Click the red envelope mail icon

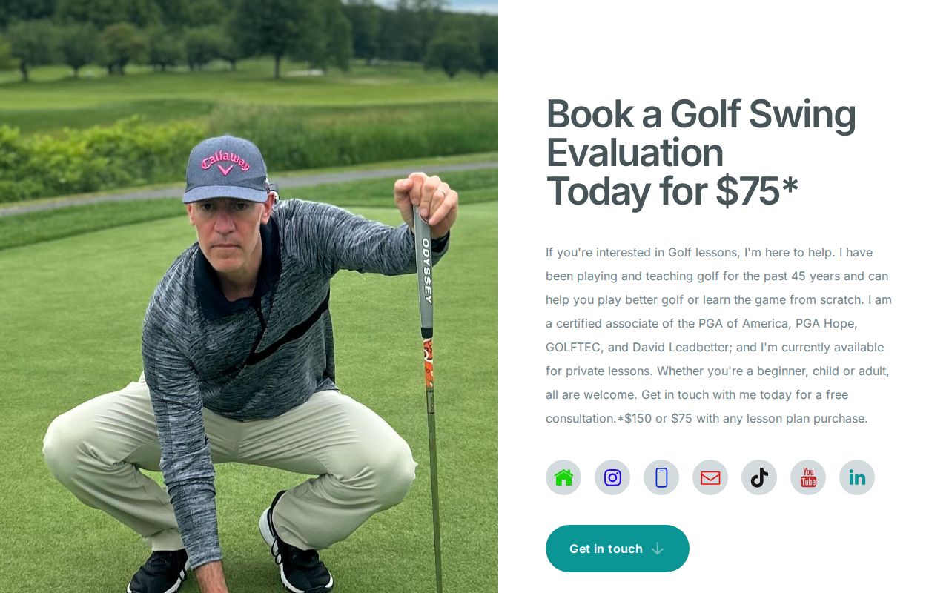[x=710, y=477]
